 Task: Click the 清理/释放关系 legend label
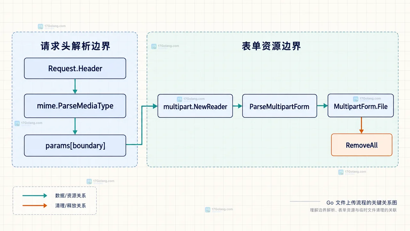pos(70,206)
